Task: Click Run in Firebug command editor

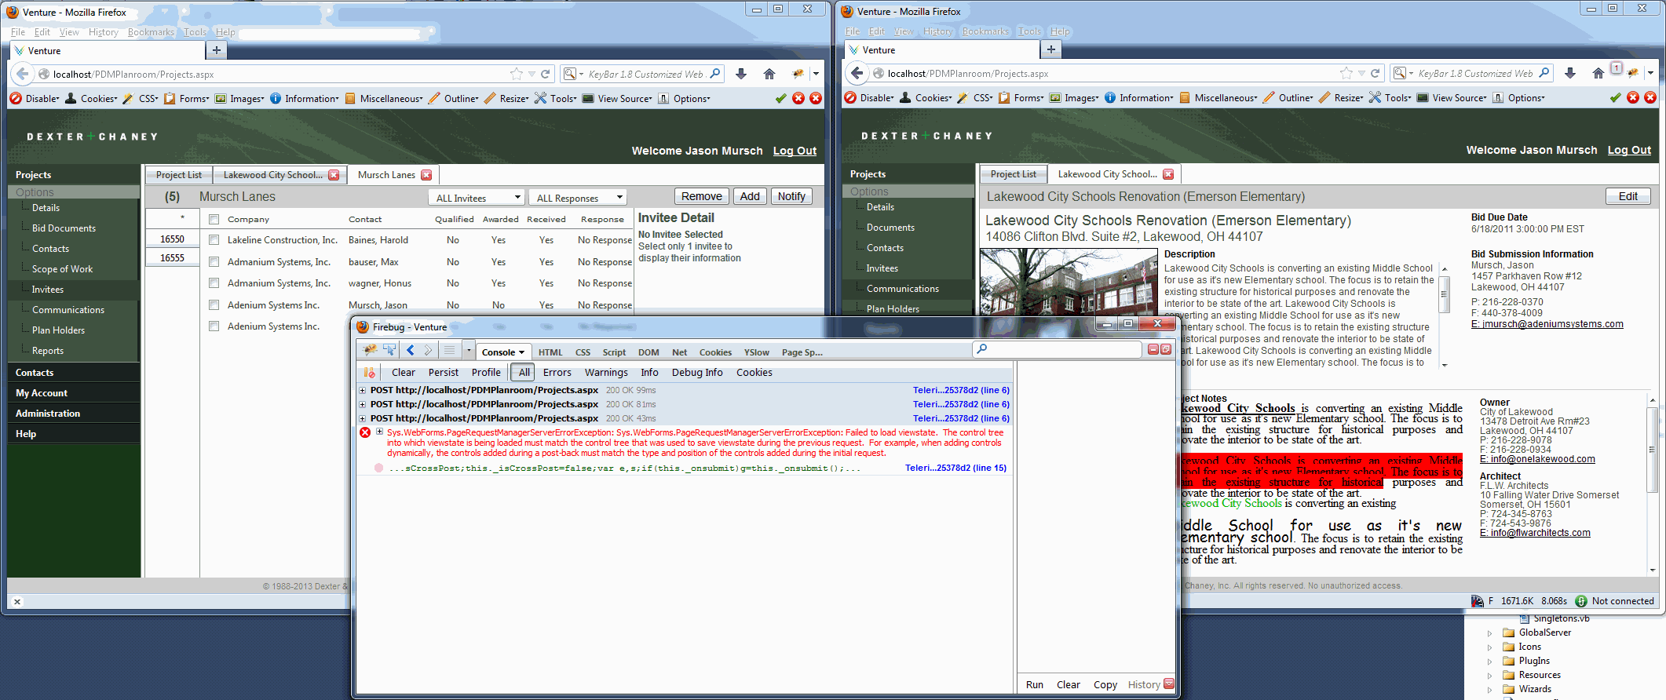Action: pos(1035,685)
